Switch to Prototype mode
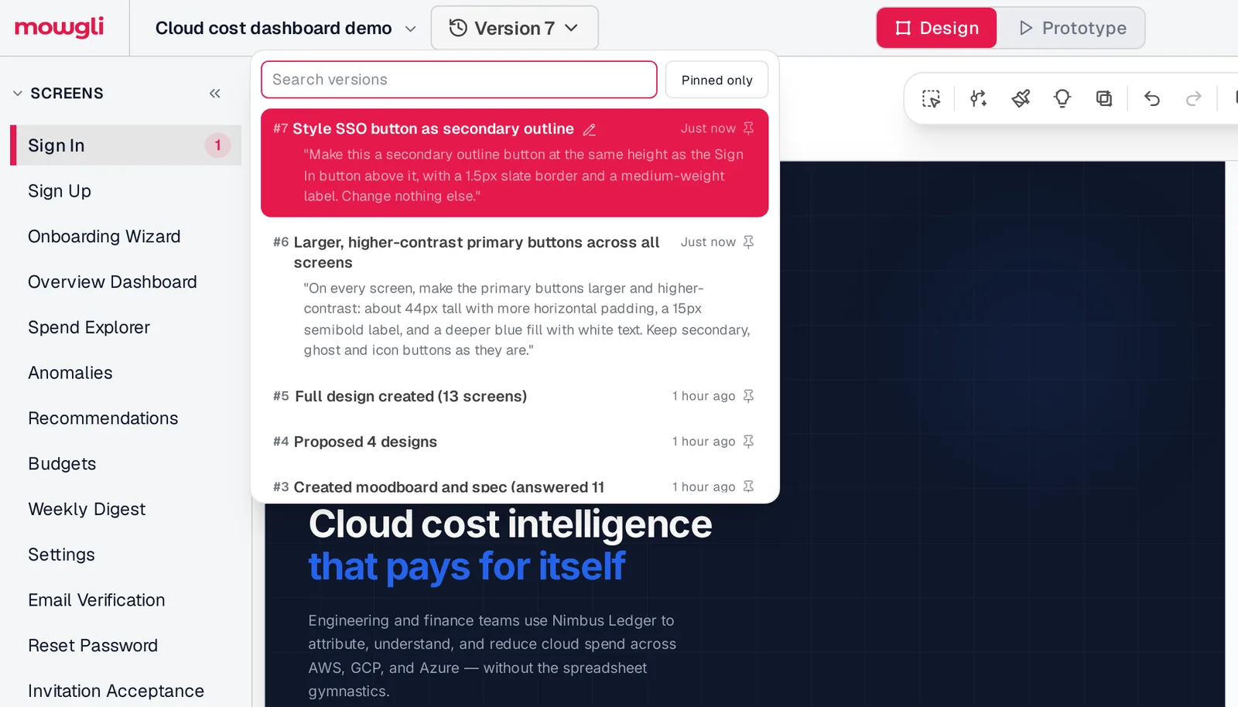 pos(1072,28)
